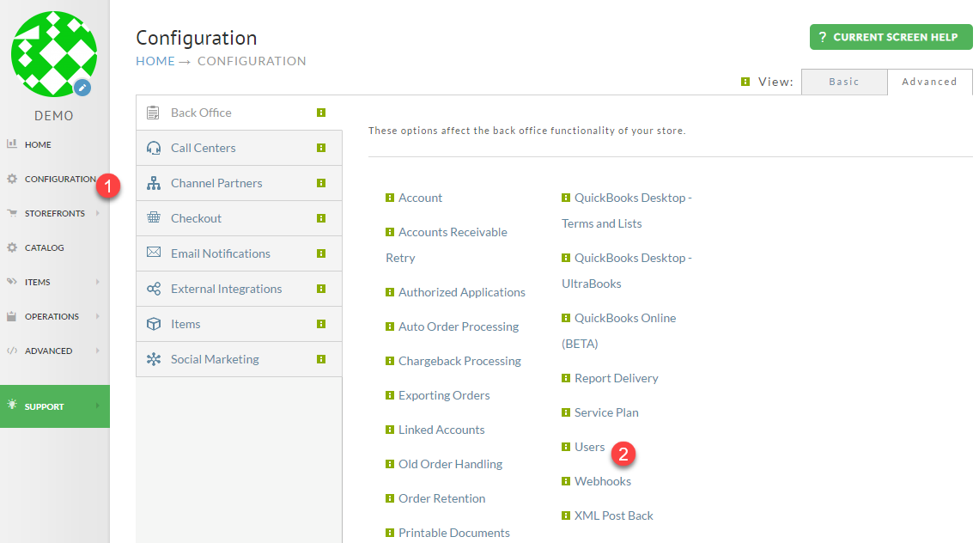Select Back Office section
979x543 pixels.
239,113
